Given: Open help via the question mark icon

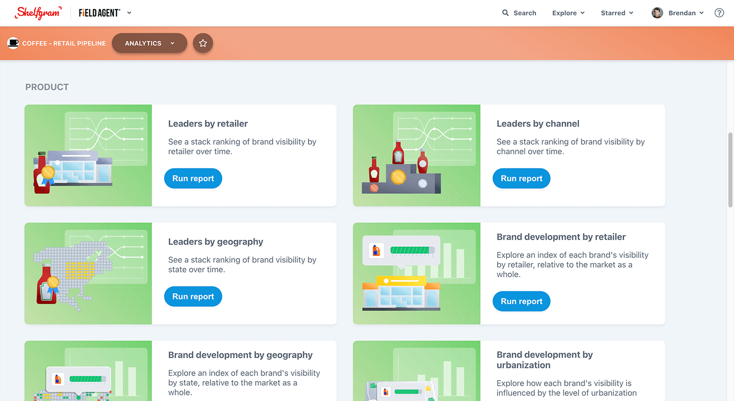Looking at the screenshot, I should coord(719,13).
